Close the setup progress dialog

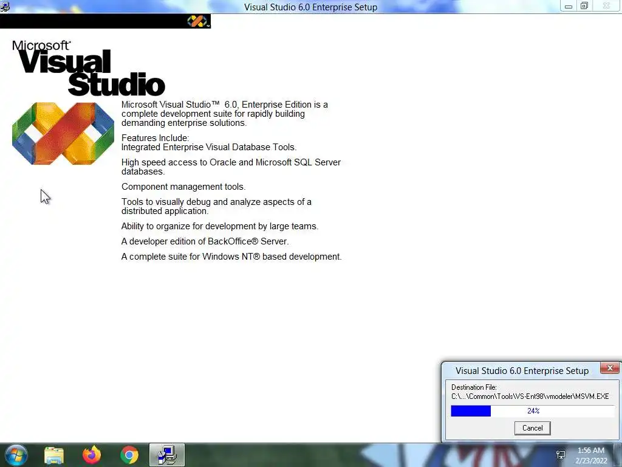point(610,368)
